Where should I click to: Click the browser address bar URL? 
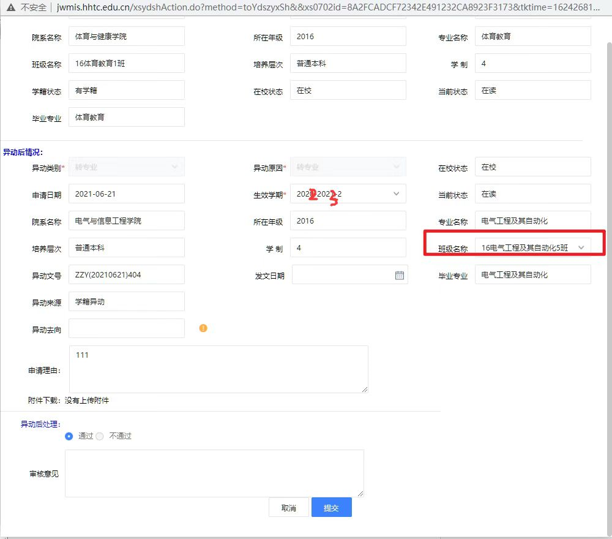pos(245,9)
